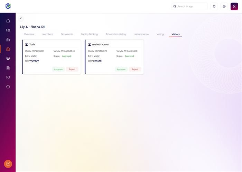
Task: Open the home icon in sidebar
Action: (8, 21)
